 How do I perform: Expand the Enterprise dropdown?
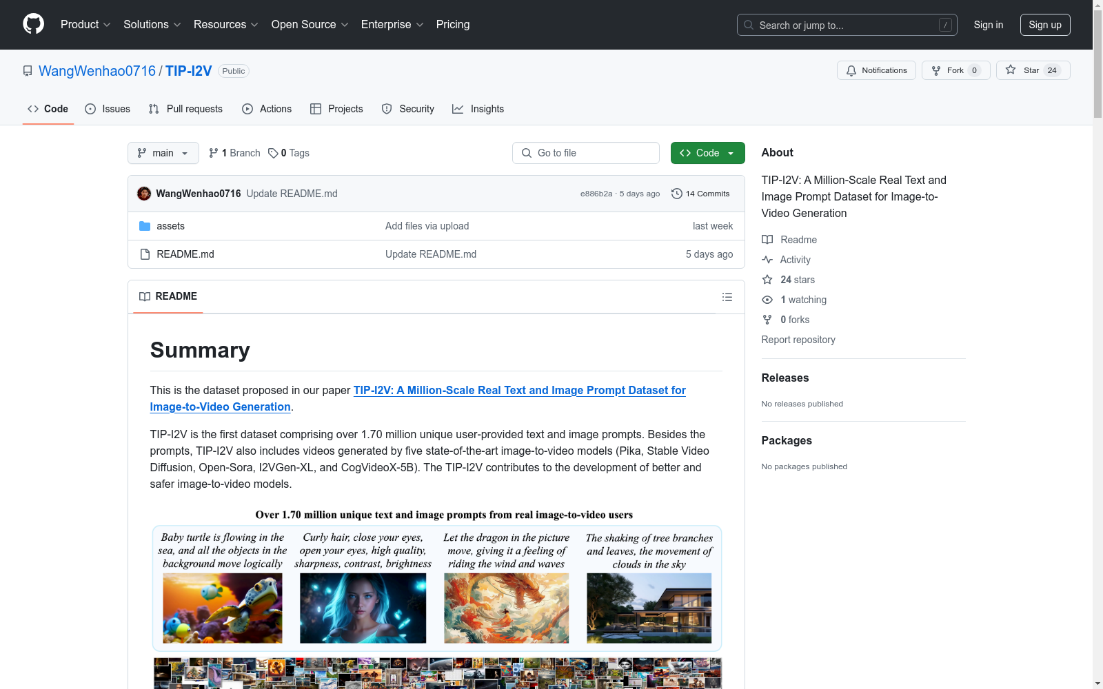[x=392, y=24]
